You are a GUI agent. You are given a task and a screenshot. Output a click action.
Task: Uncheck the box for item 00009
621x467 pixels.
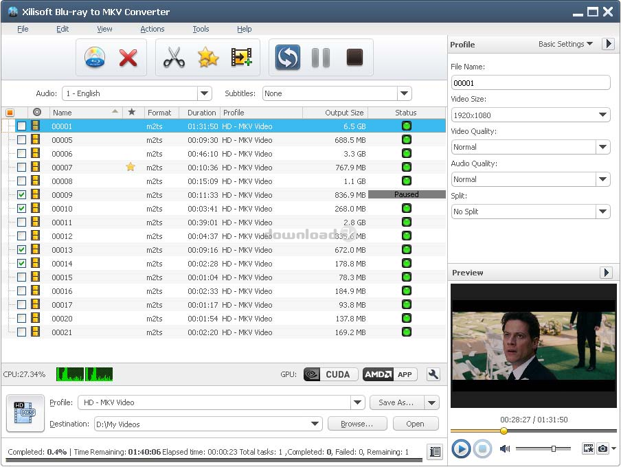point(22,194)
